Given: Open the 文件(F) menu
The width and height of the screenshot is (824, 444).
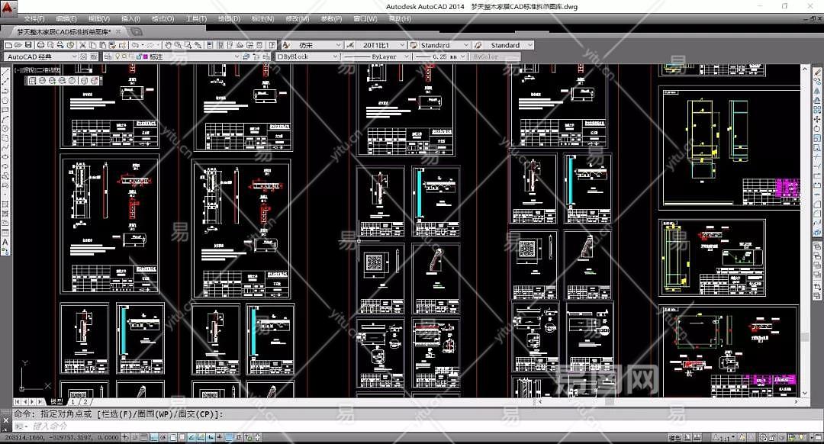Looking at the screenshot, I should point(34,18).
